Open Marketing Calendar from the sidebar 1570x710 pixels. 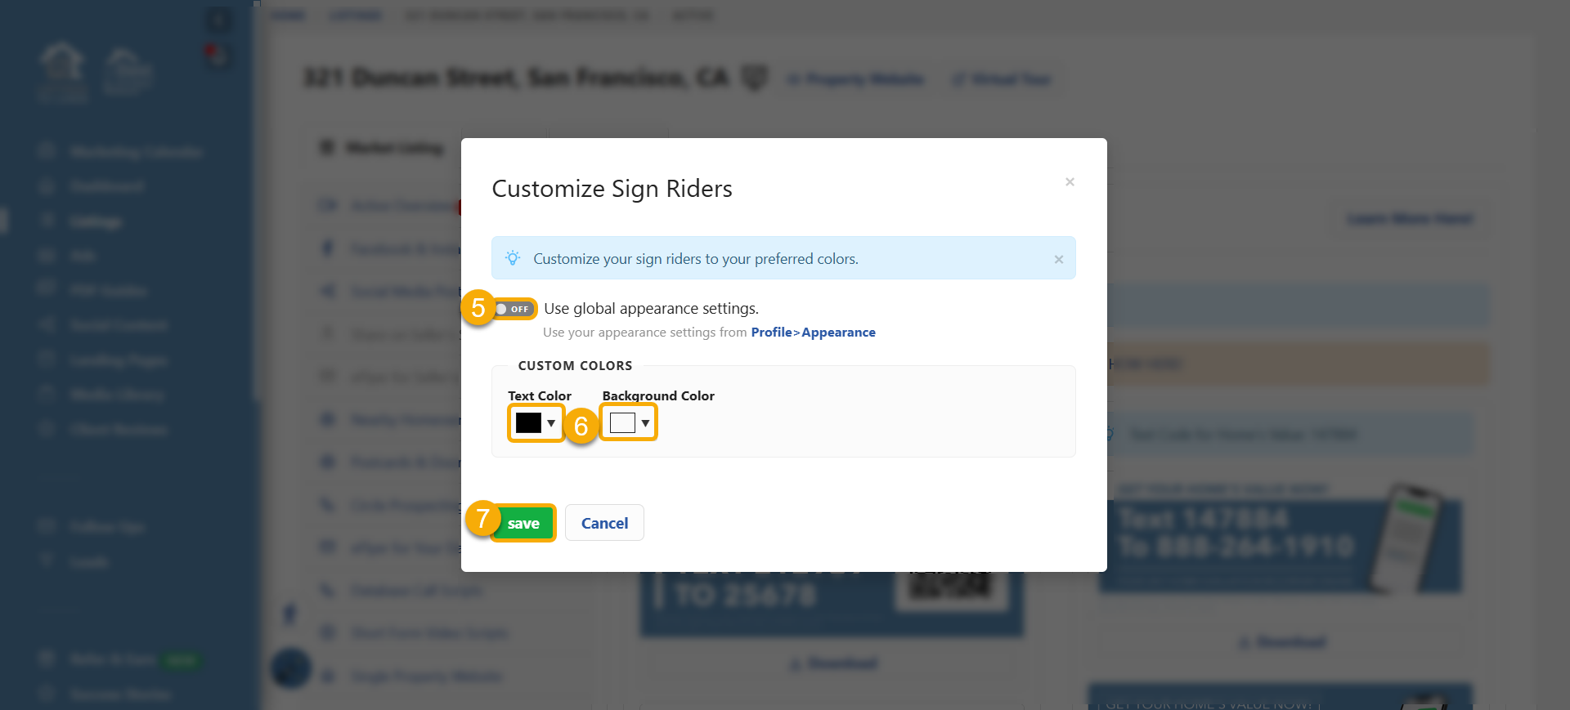tap(46, 151)
